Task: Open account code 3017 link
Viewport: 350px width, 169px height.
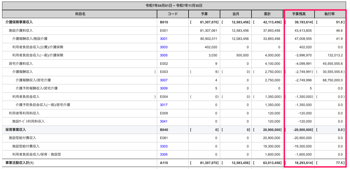Action: pos(164,105)
